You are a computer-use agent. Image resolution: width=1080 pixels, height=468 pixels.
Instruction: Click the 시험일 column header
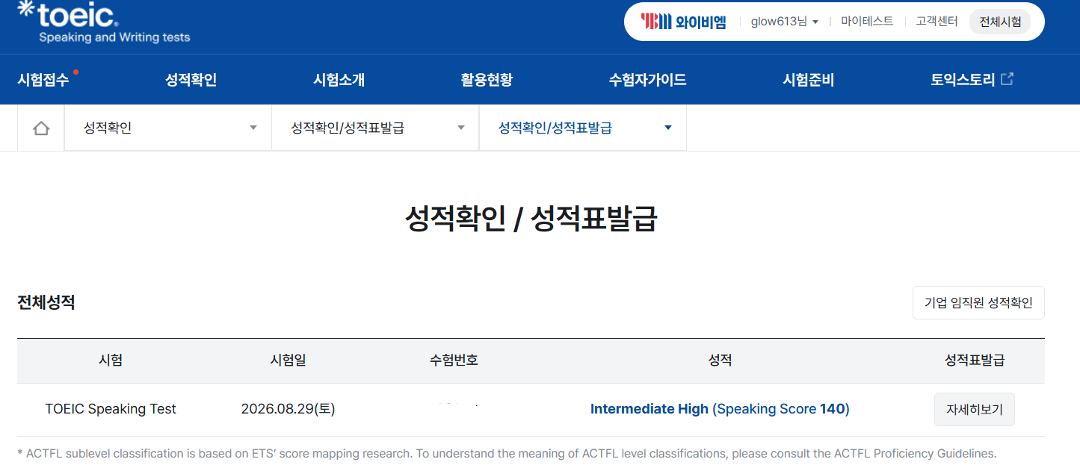point(288,361)
